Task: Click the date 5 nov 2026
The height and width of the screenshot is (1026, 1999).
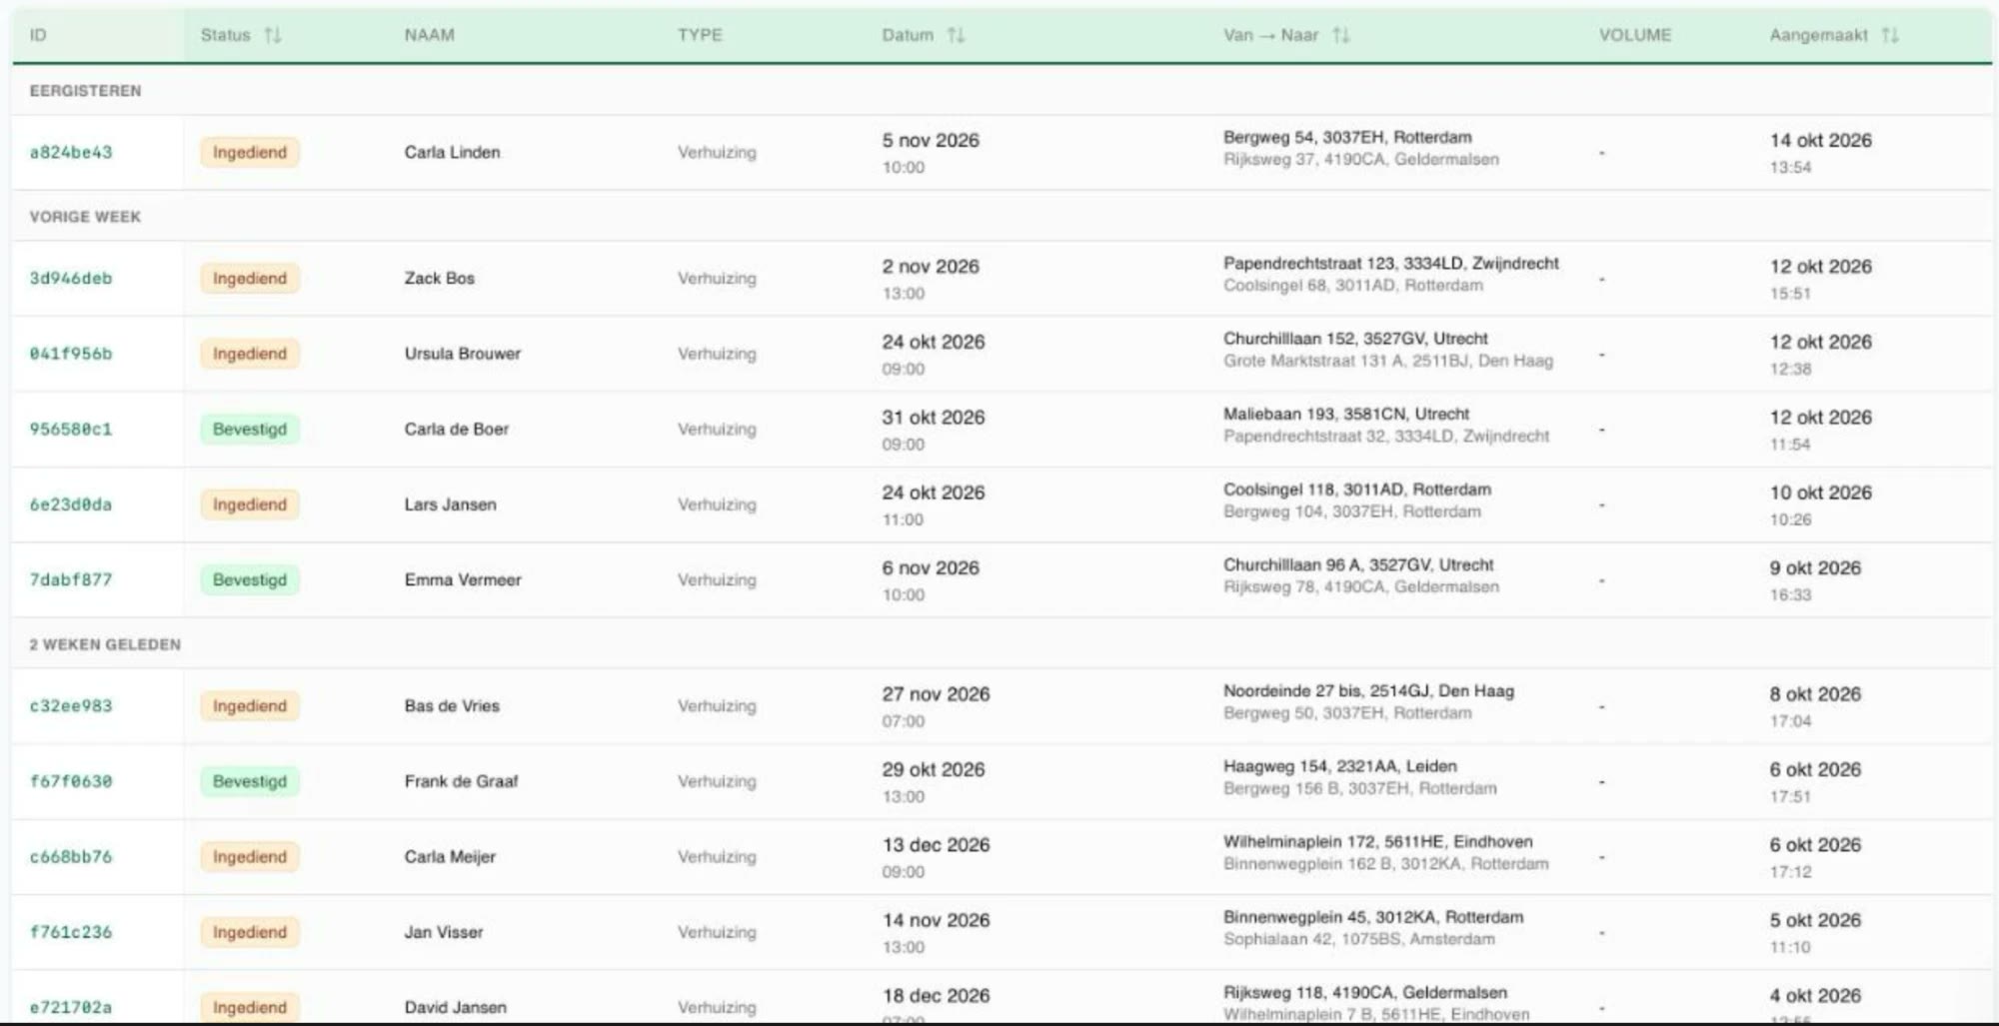Action: 931,141
